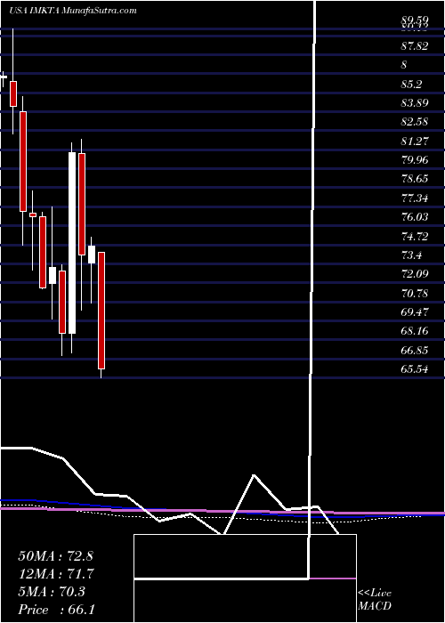Click the 69.47 price axis label
Screen dimensions: 445x623
(x=415, y=312)
